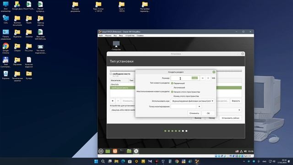Open Microsoft Edge from the Windows taskbar

click(123, 161)
